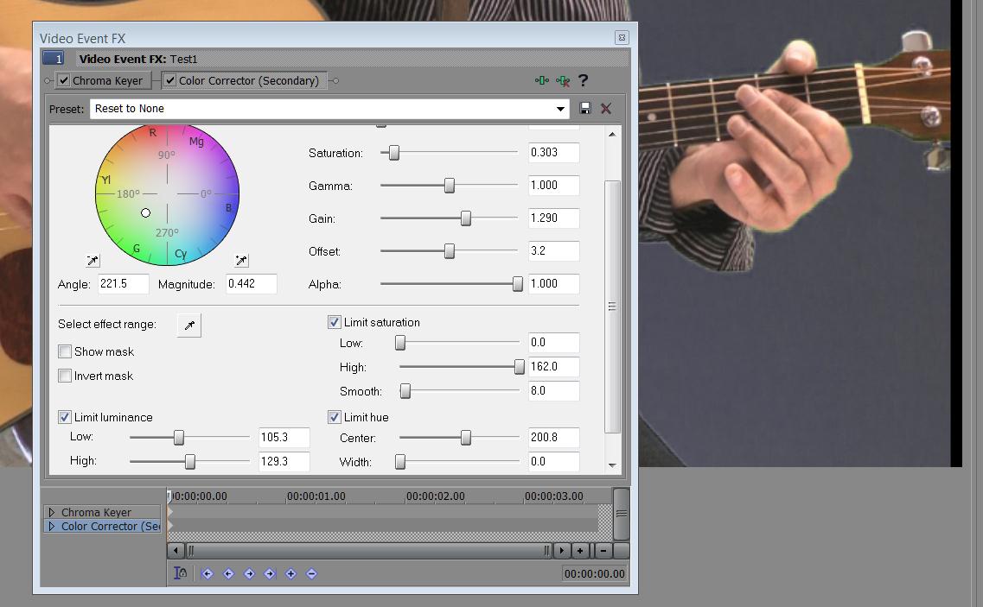Zoom out the keyframe timeline
This screenshot has height=607, width=983.
[603, 551]
